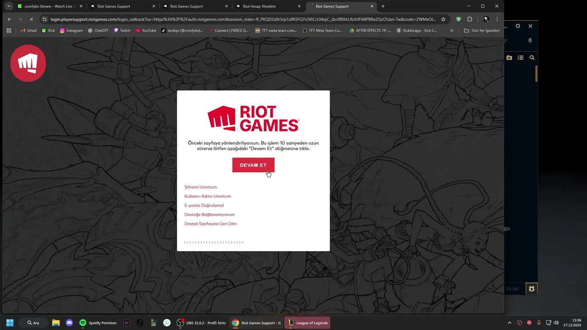Click the League client friends list scrollbar
The width and height of the screenshot is (587, 330).
coord(536,74)
